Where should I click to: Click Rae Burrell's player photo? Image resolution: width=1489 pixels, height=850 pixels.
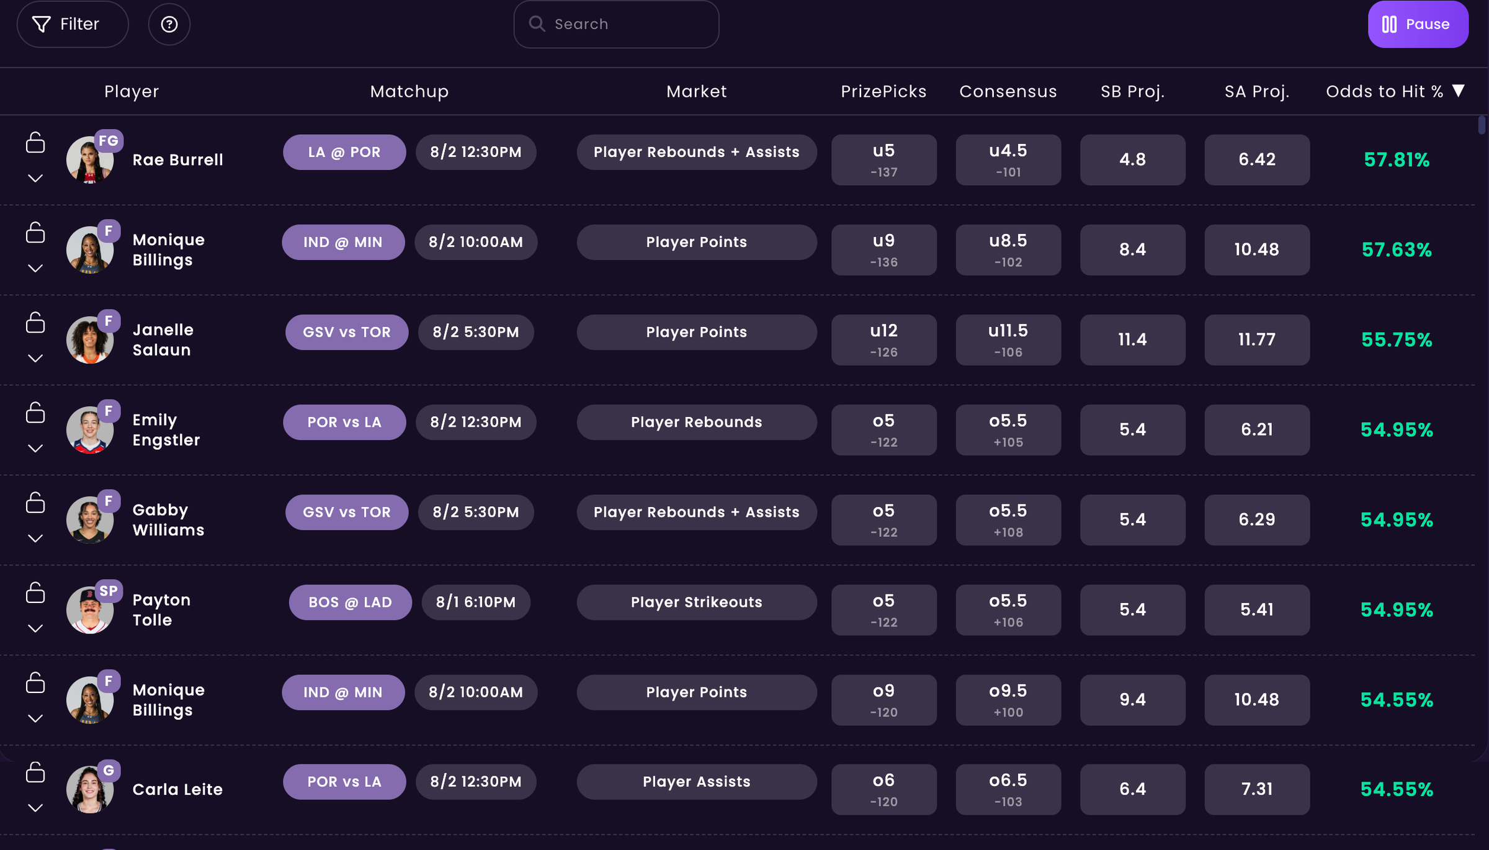pyautogui.click(x=90, y=160)
